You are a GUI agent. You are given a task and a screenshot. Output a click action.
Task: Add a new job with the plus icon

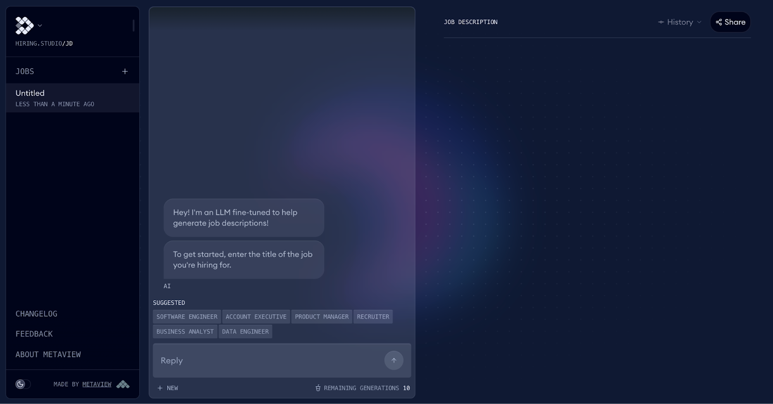coord(125,71)
